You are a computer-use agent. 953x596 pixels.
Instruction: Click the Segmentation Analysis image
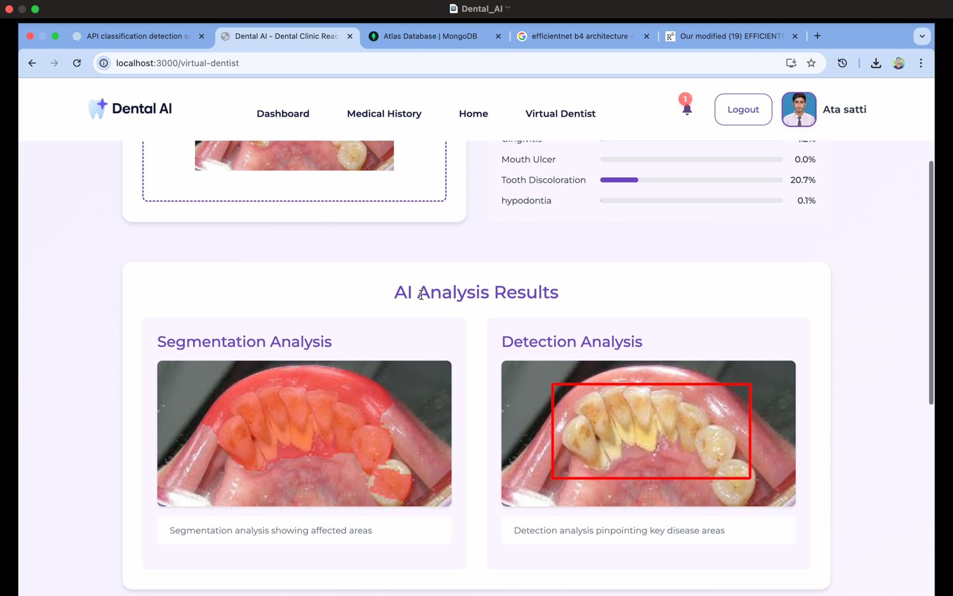point(304,433)
